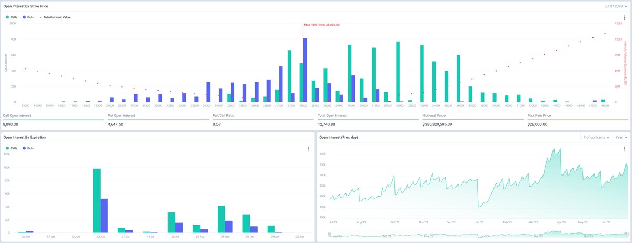Grab the left handle of the range navigator

(x=329, y=233)
